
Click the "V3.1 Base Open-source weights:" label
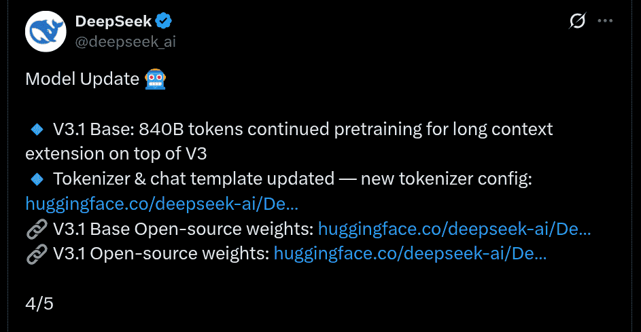coord(183,229)
